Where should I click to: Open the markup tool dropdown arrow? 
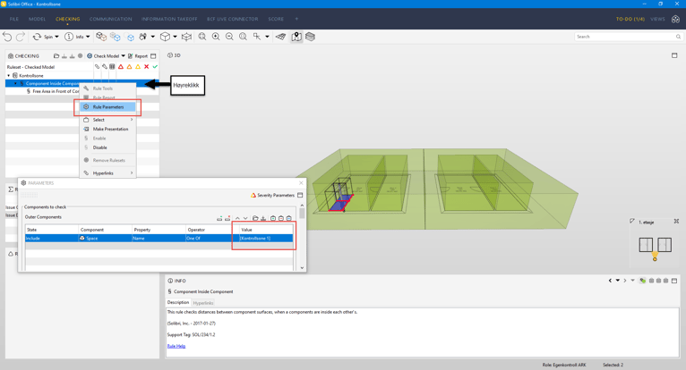coord(267,37)
